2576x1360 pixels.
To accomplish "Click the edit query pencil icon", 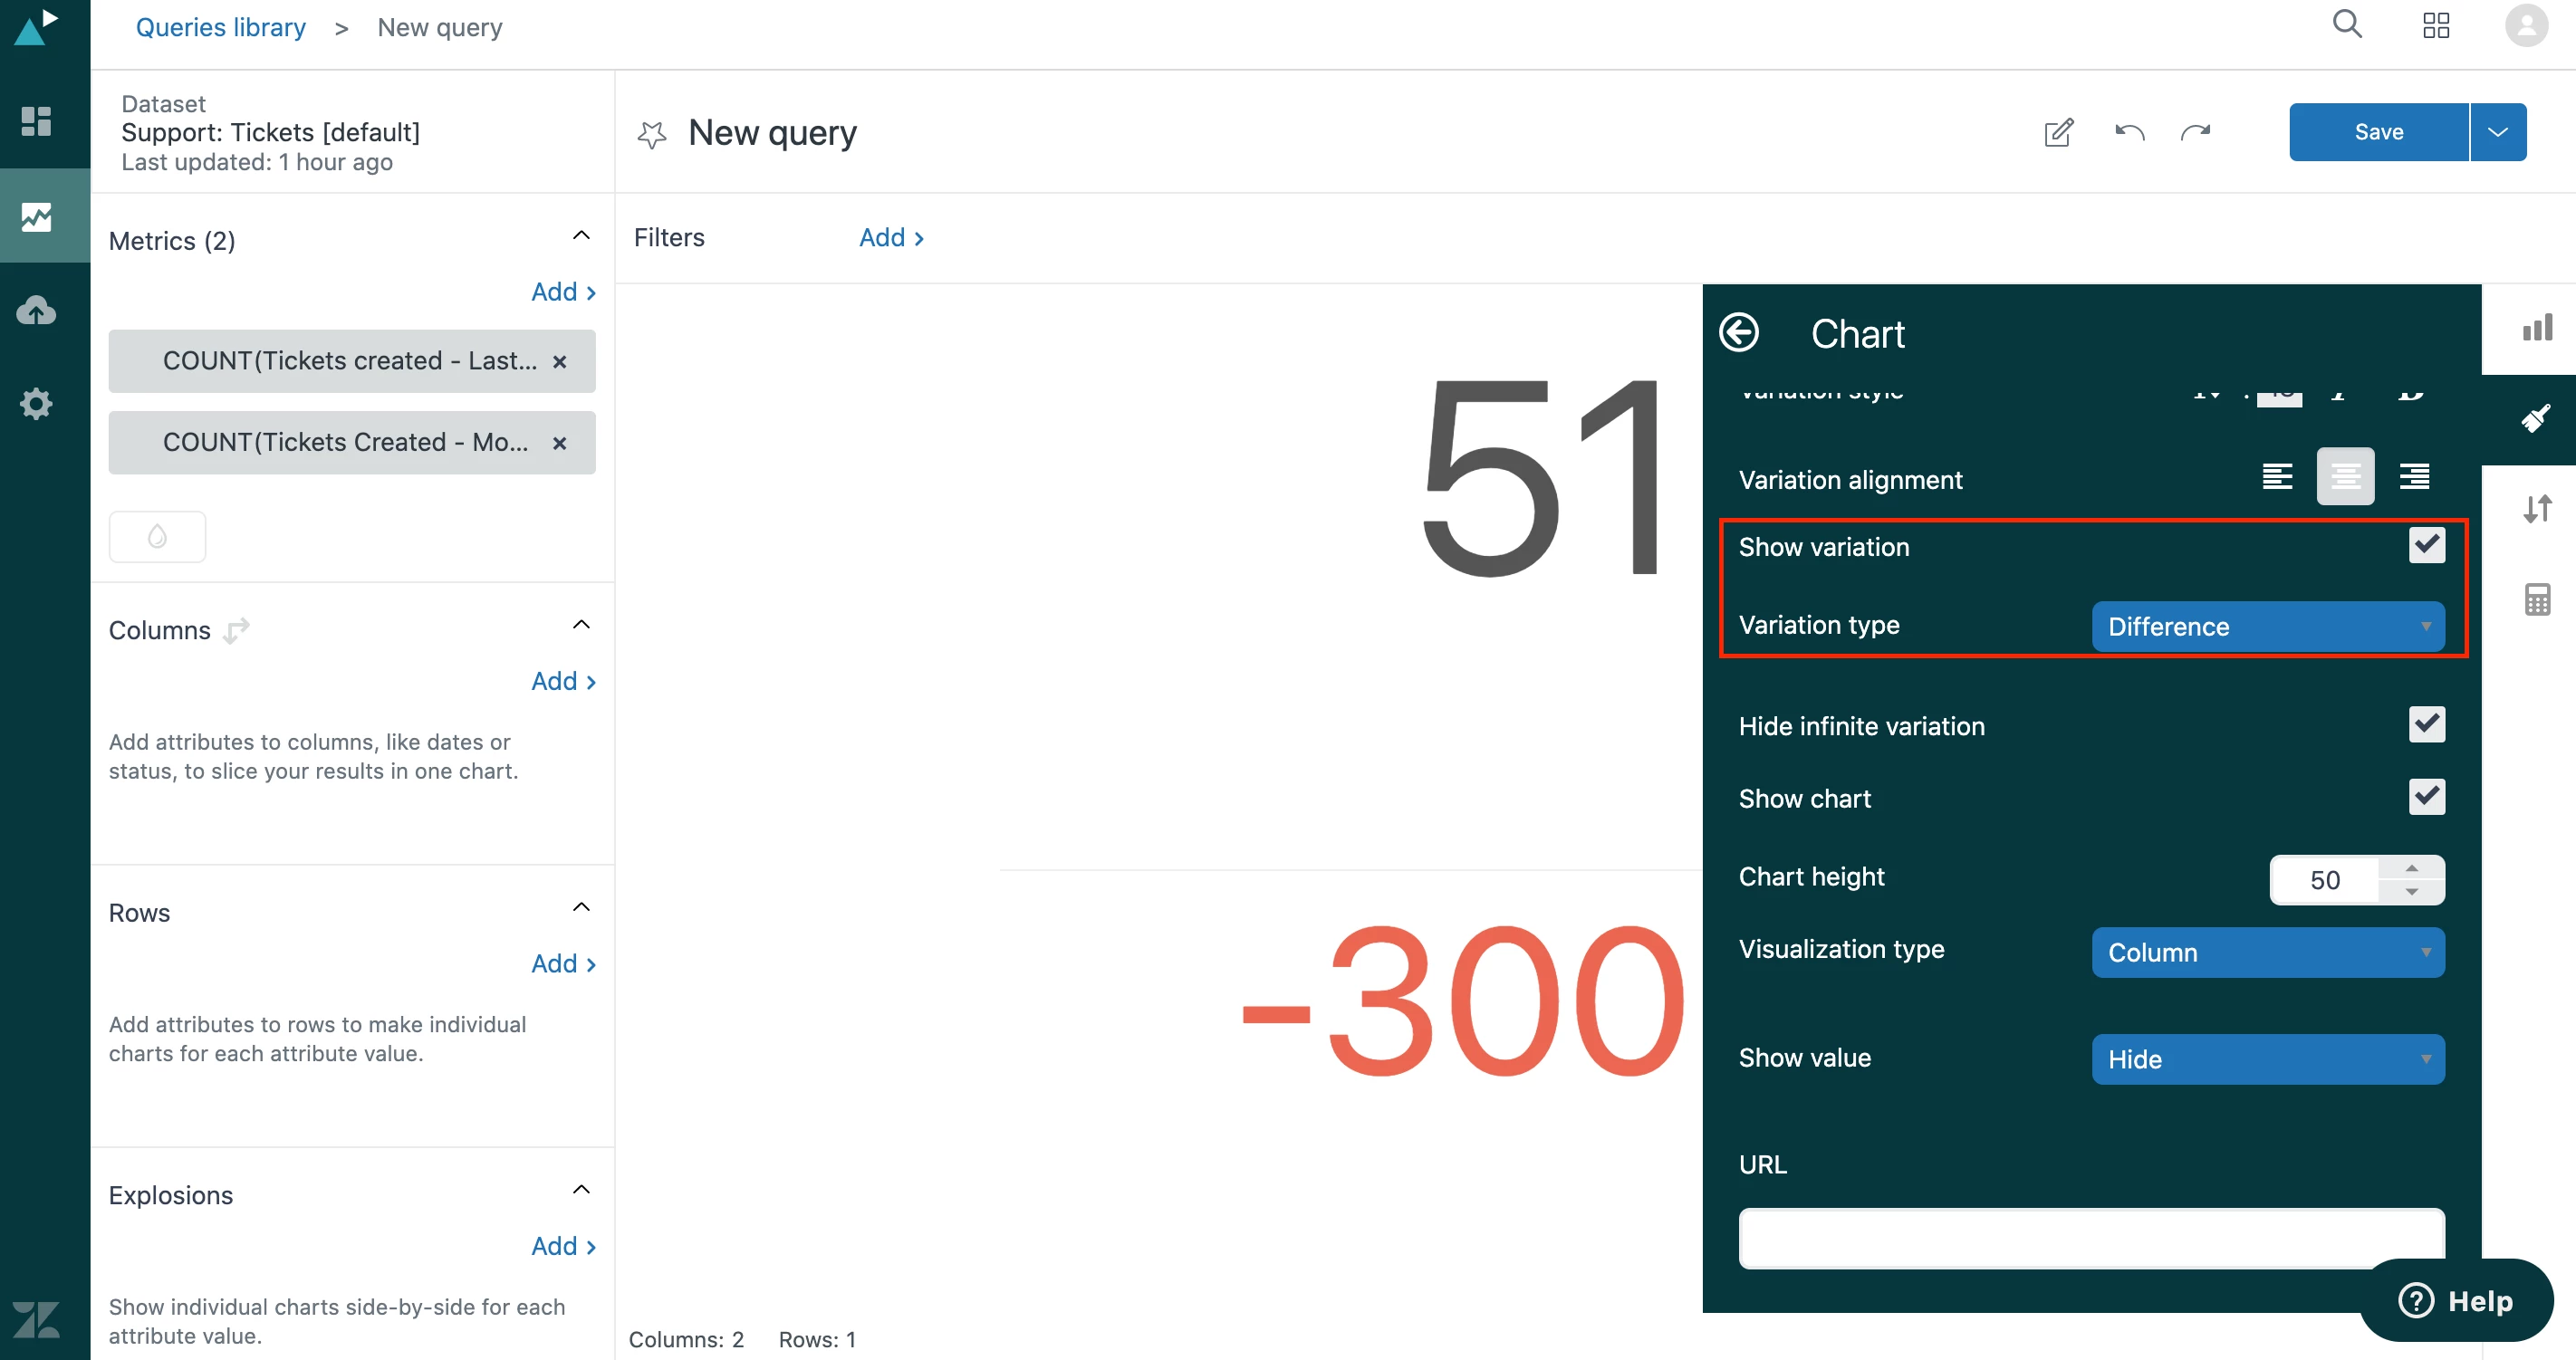I will [x=2058, y=132].
